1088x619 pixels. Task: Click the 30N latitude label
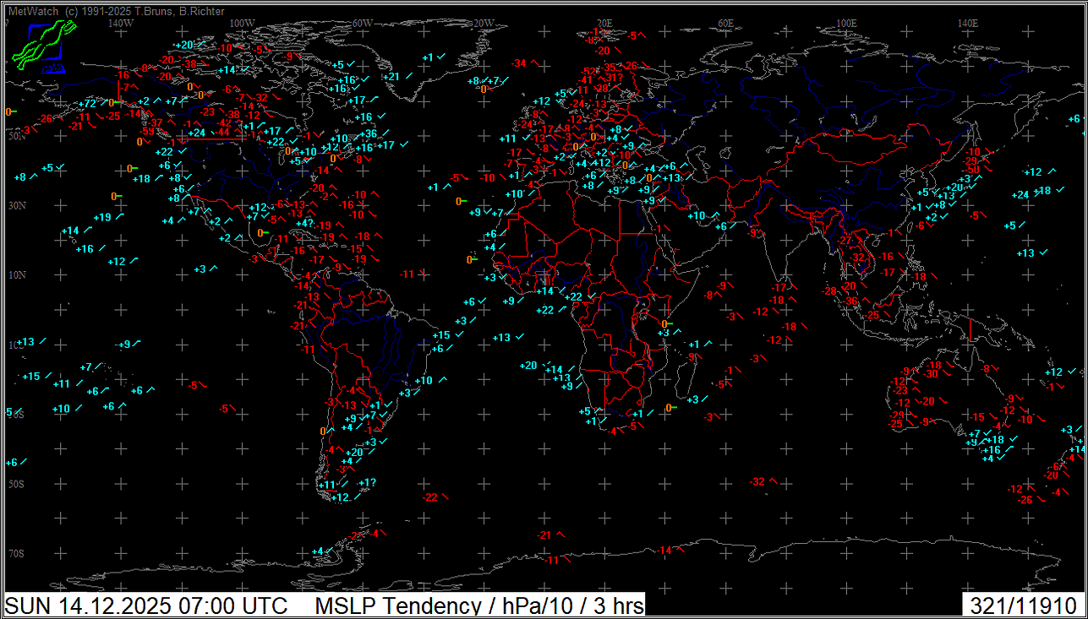click(16, 205)
